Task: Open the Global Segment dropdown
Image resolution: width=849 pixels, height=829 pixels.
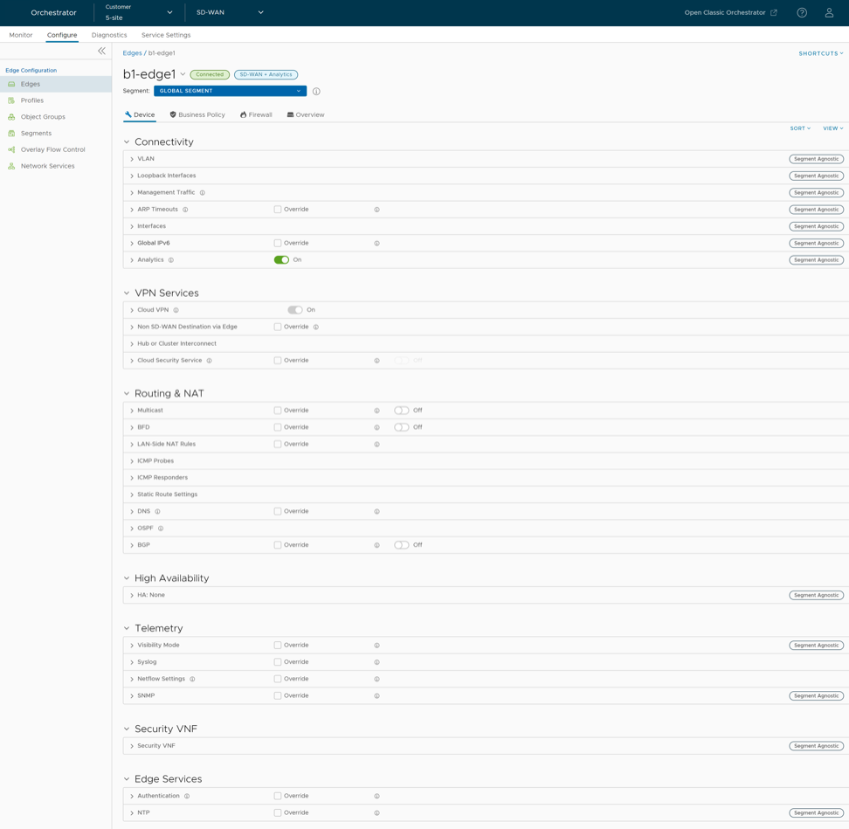Action: click(x=230, y=91)
